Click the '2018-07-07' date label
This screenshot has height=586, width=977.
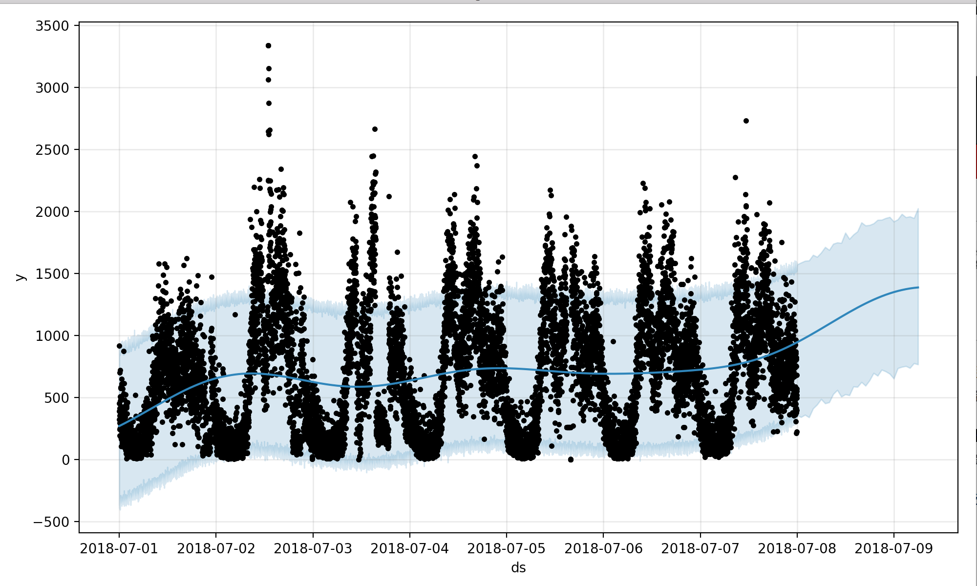[700, 548]
